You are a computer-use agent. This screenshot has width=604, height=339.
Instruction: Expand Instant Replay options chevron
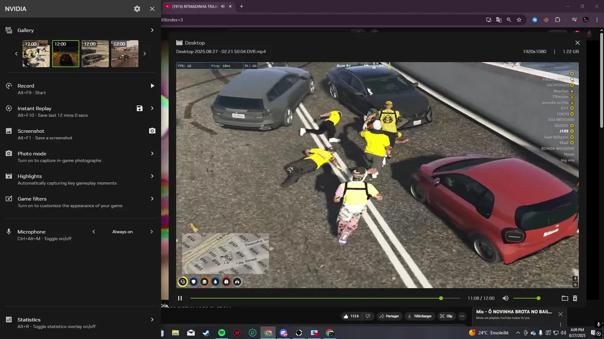pyautogui.click(x=152, y=108)
